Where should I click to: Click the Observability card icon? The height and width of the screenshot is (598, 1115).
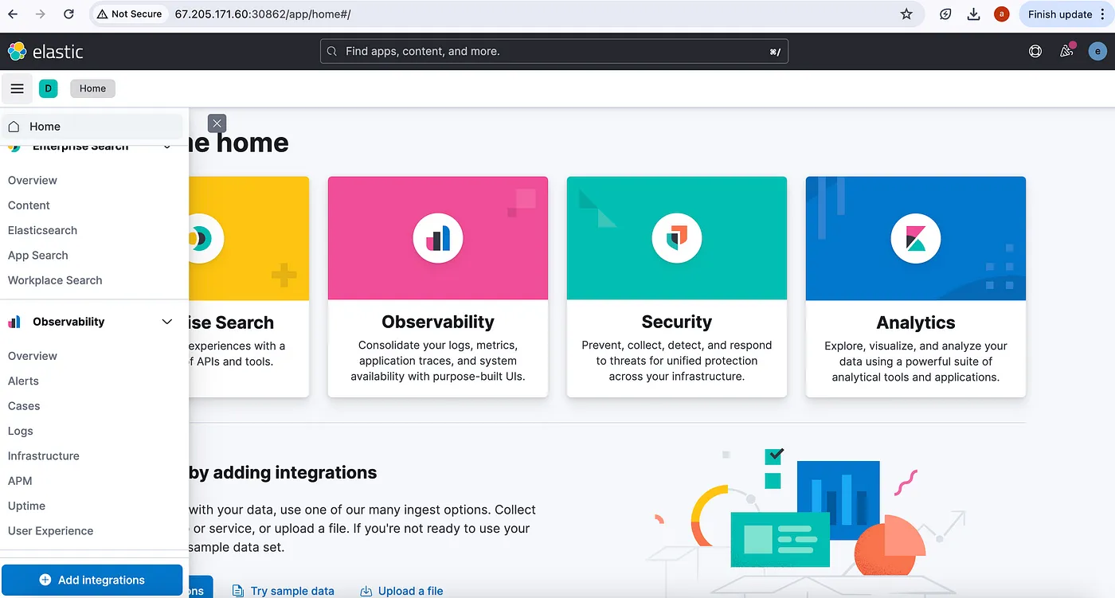(x=438, y=238)
